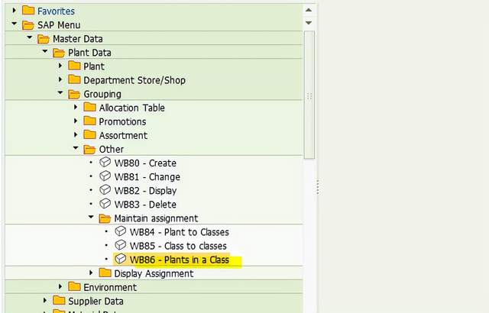Open WB85 - Class to classes

coord(178,246)
